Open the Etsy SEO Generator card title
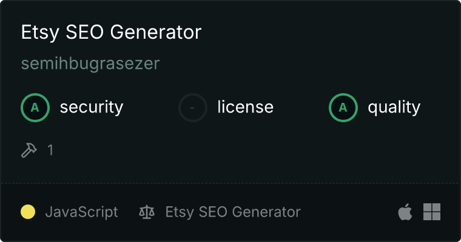461x242 pixels. point(111,33)
